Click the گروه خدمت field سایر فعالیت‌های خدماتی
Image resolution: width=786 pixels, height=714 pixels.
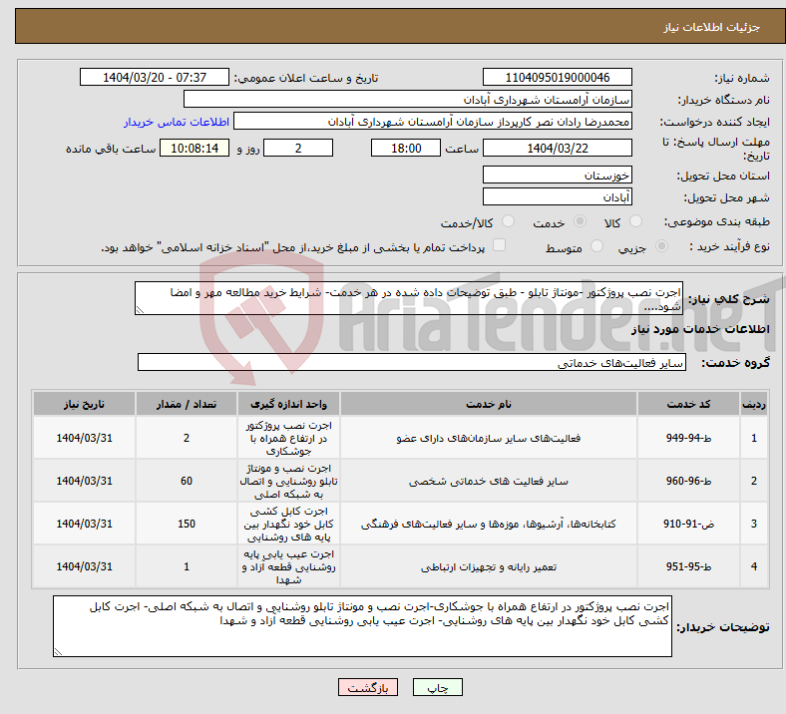pyautogui.click(x=412, y=362)
